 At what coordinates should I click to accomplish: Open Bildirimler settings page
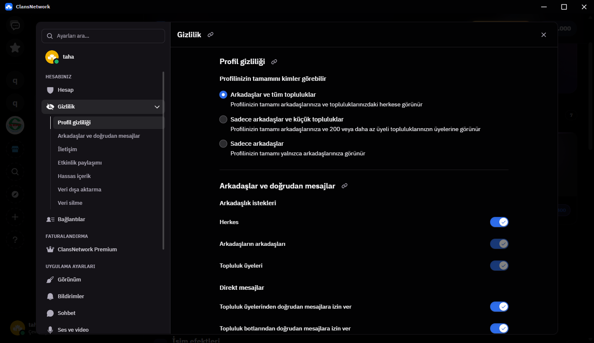[x=103, y=297]
